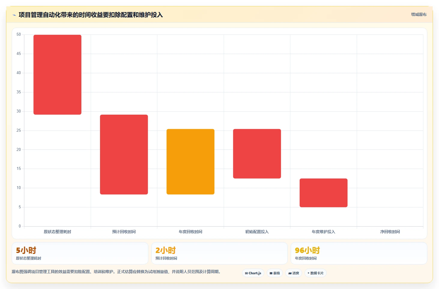Click the 增减瀑布 tag in the header
439x289 pixels.
coord(419,14)
